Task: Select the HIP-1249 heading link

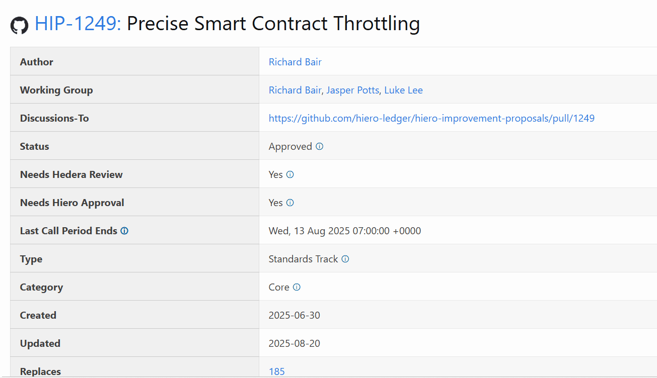Action: [x=77, y=24]
